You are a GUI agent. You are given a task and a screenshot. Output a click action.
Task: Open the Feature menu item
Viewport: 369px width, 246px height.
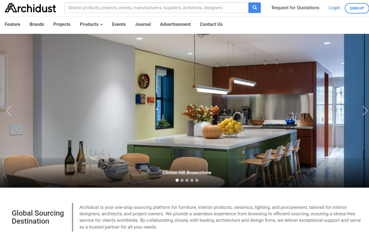[x=12, y=24]
